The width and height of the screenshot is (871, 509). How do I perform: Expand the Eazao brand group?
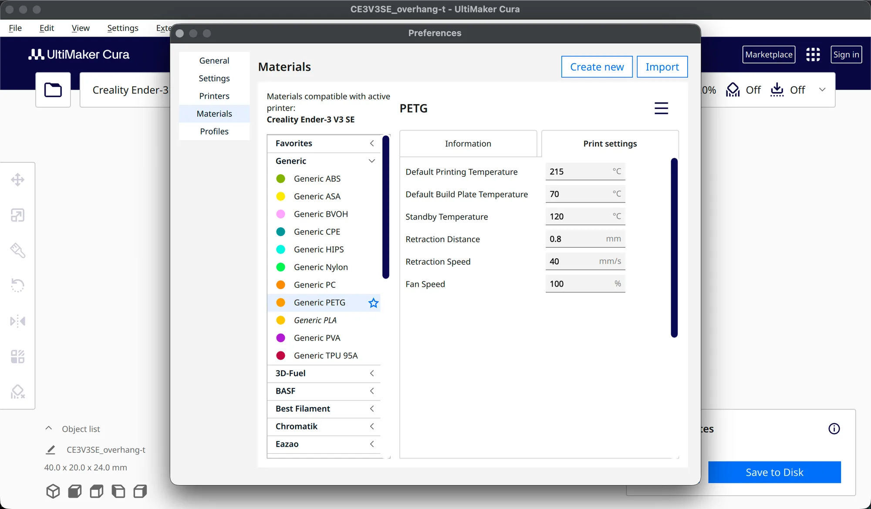324,444
